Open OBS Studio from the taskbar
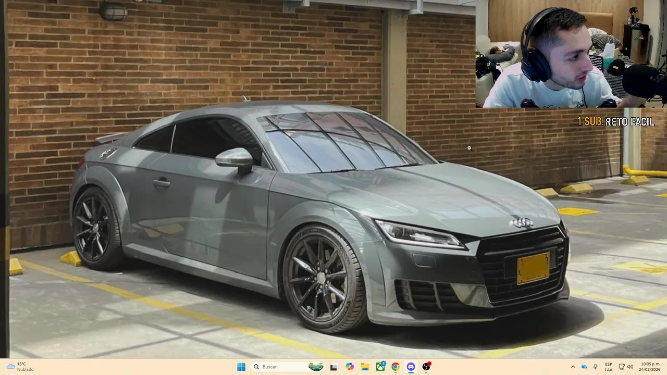Screen dimensions: 667x375 [426, 367]
